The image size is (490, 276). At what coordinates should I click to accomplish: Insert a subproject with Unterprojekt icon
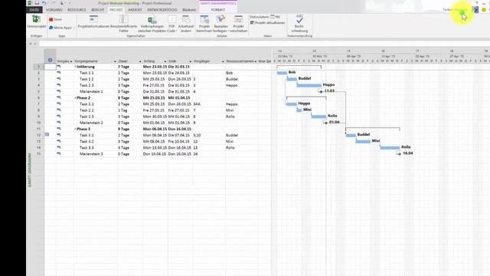(36, 22)
